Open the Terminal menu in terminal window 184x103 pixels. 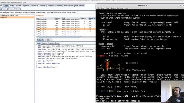pyautogui.click(x=120, y=8)
